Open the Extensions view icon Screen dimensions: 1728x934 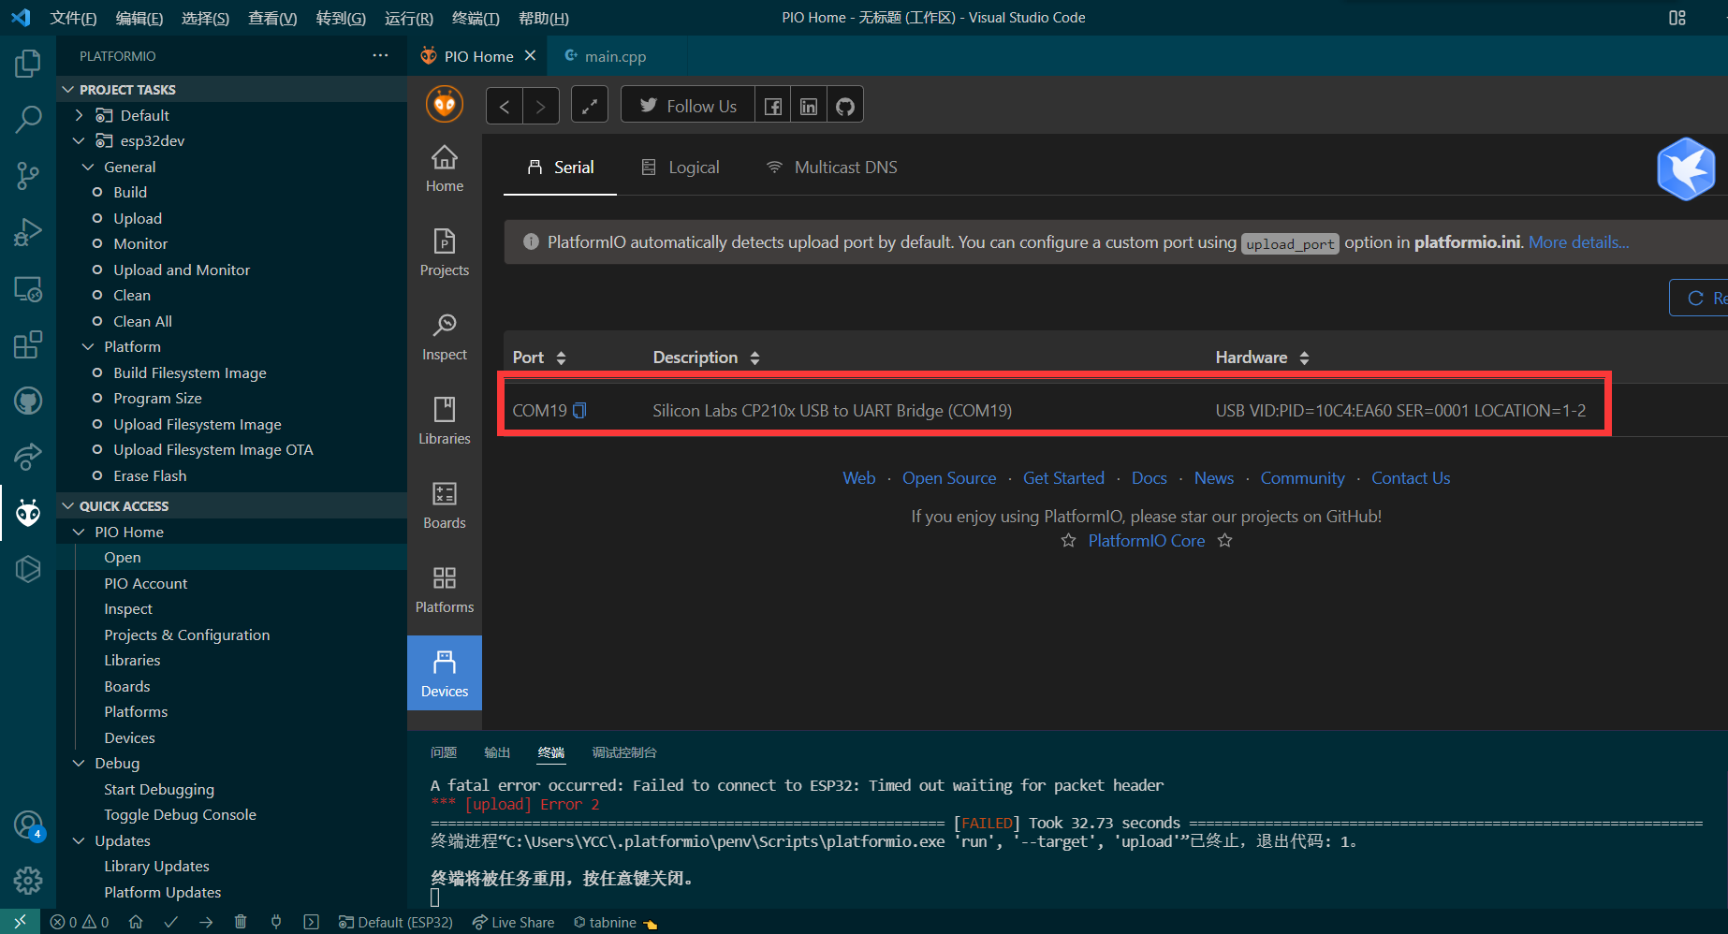coord(28,344)
